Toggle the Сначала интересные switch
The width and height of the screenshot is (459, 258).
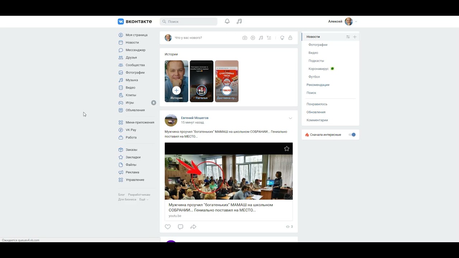click(352, 135)
